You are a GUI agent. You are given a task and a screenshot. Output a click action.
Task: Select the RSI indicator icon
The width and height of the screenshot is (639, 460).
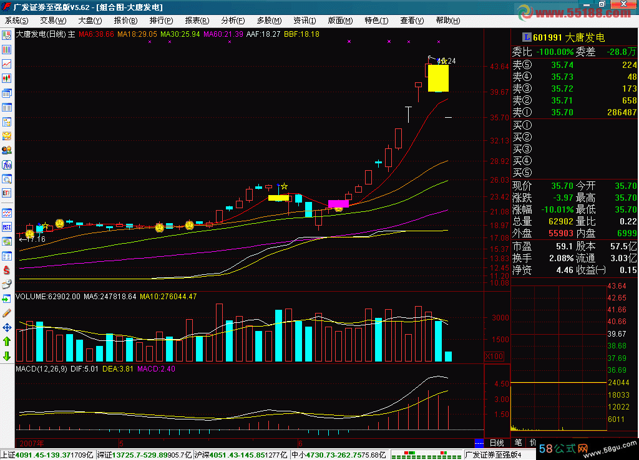coord(6,227)
